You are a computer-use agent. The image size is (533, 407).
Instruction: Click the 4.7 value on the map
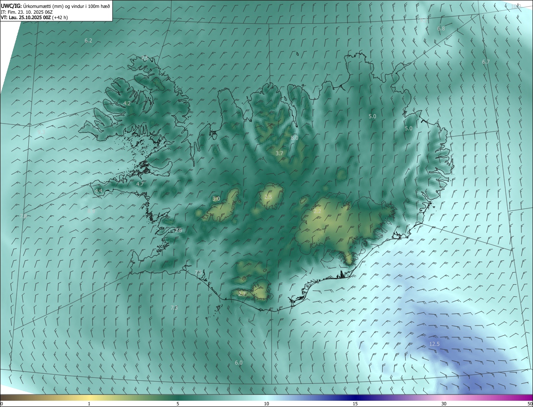click(x=140, y=184)
